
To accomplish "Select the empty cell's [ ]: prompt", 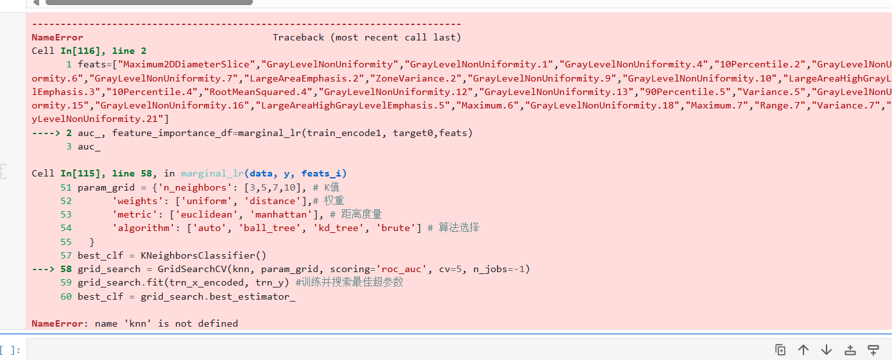I will (11, 350).
